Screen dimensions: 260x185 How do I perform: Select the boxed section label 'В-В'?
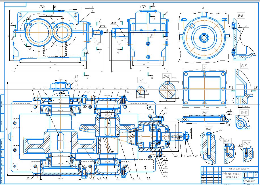click(x=241, y=16)
